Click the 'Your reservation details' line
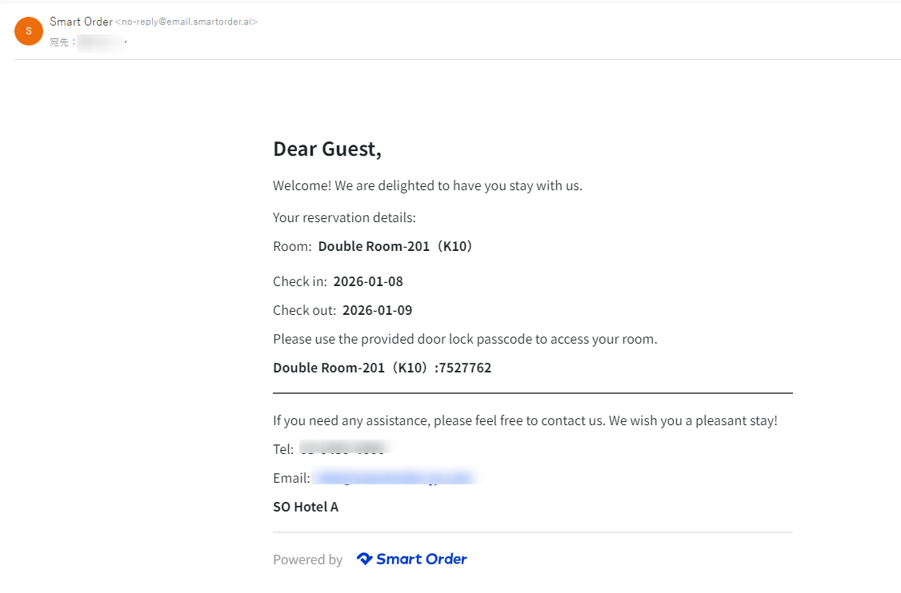 click(344, 217)
